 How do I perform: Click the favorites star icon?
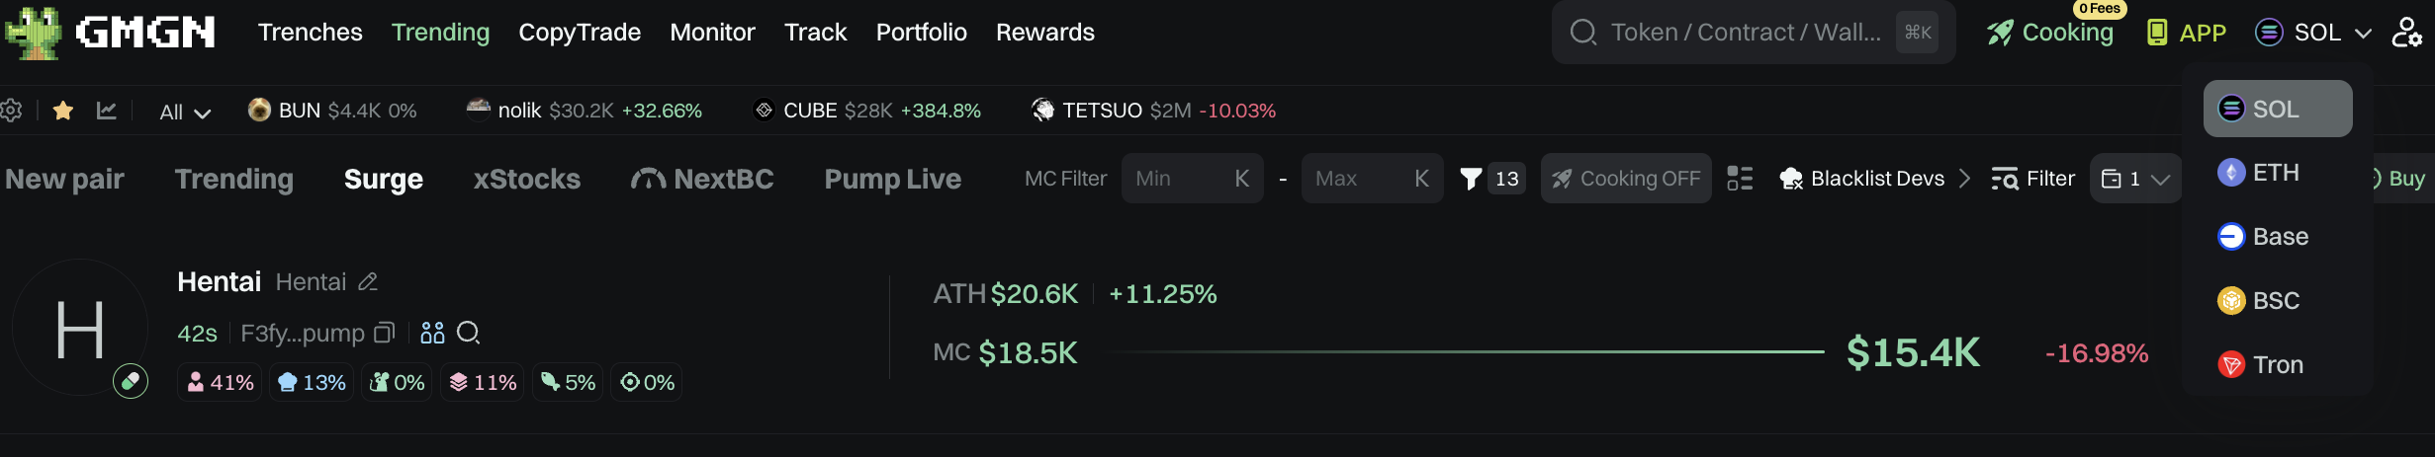tap(63, 111)
